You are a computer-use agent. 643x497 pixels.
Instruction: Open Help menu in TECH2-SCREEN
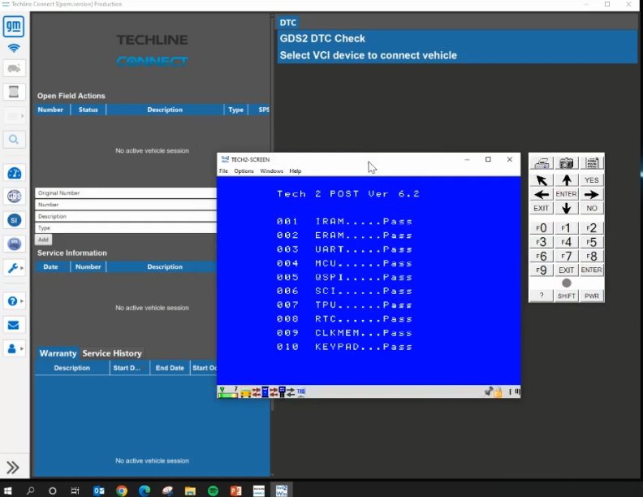296,171
